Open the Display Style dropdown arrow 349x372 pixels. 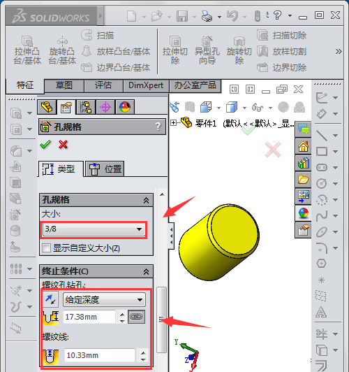tap(244, 108)
